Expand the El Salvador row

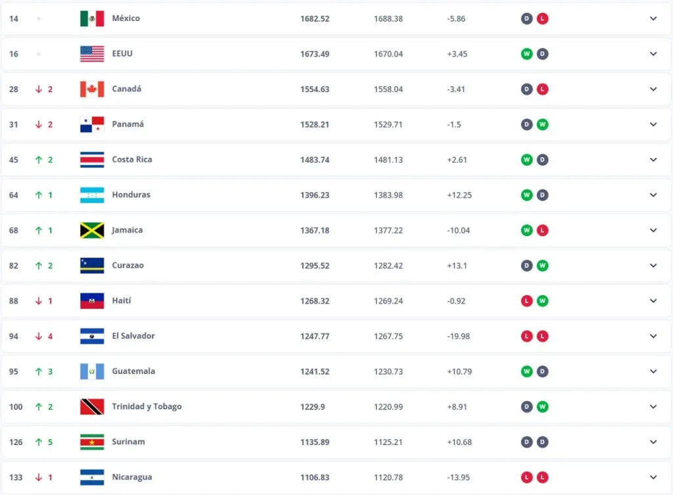click(653, 336)
